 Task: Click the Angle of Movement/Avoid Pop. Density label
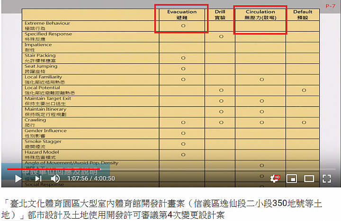click(x=72, y=163)
